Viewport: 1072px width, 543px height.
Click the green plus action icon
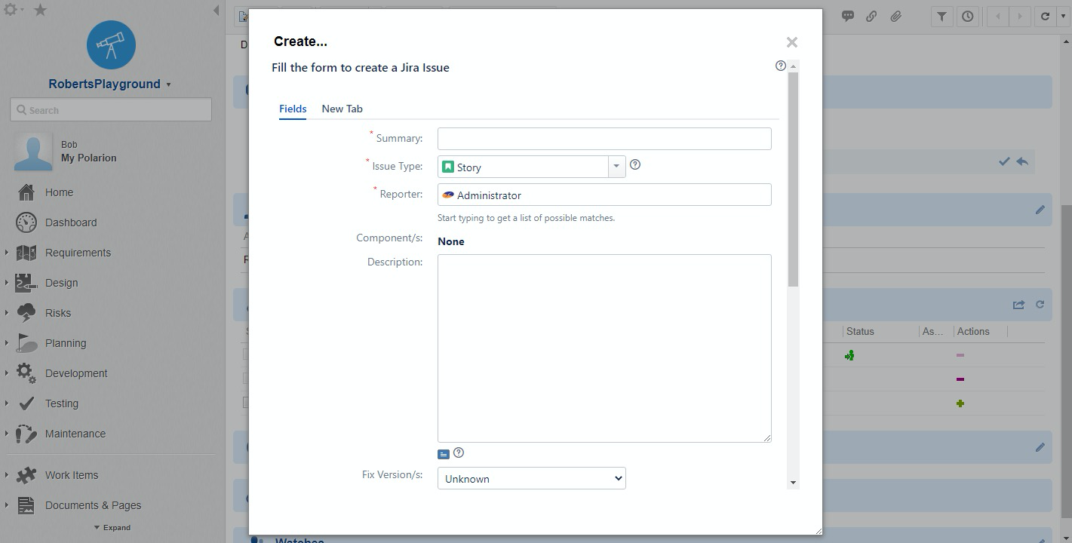960,403
